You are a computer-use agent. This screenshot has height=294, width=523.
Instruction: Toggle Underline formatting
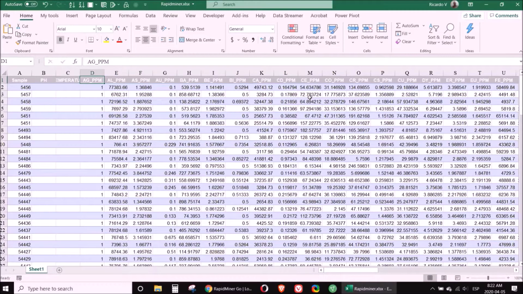[75, 40]
